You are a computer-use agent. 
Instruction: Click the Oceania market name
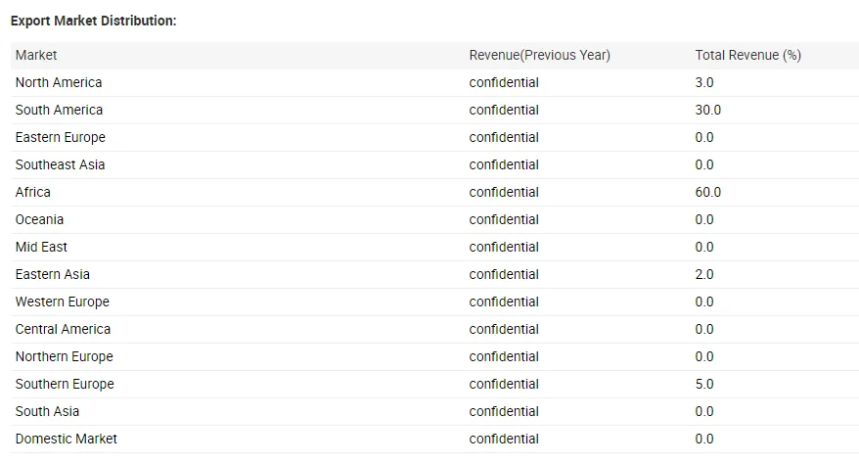pyautogui.click(x=39, y=219)
